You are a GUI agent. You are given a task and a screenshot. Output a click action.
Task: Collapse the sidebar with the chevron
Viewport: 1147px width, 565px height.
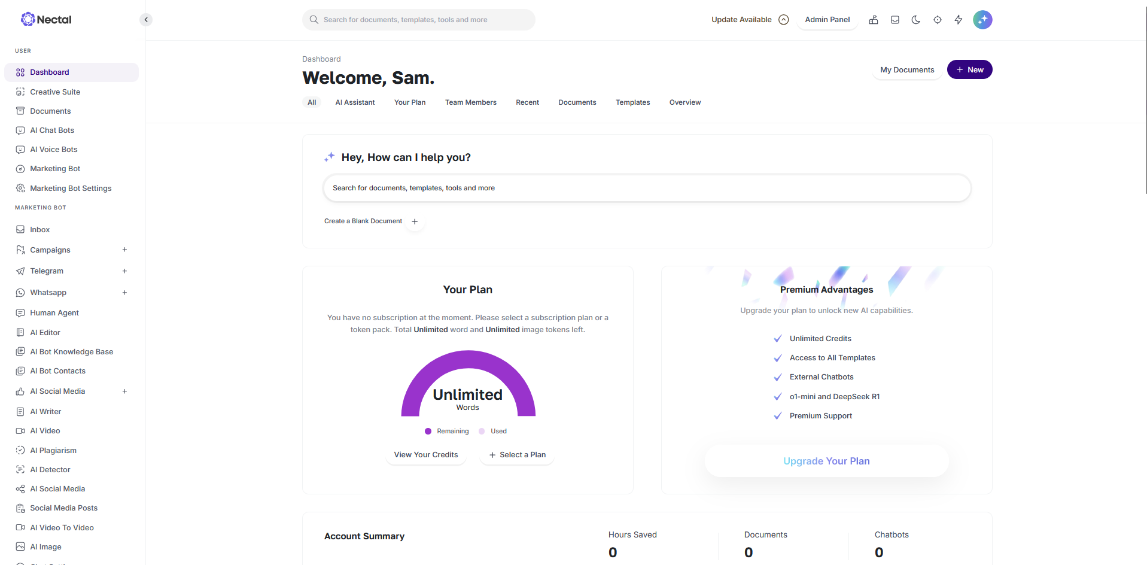coord(145,19)
